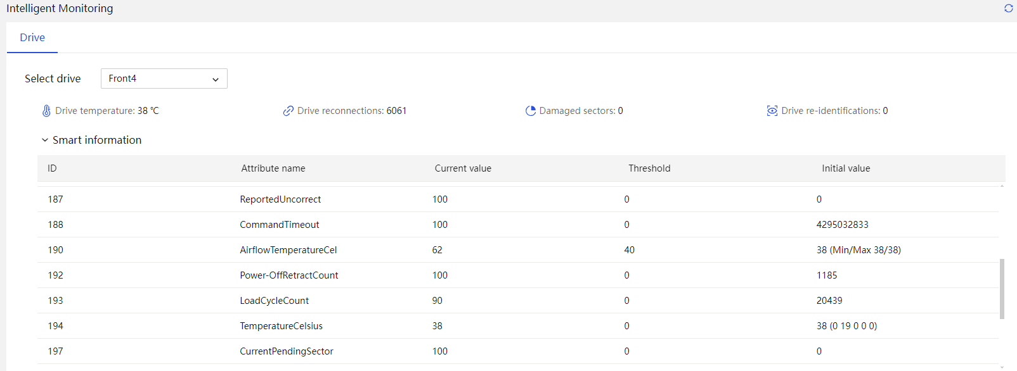Click the Smart information heading text
Image resolution: width=1017 pixels, height=371 pixels.
pyautogui.click(x=97, y=140)
